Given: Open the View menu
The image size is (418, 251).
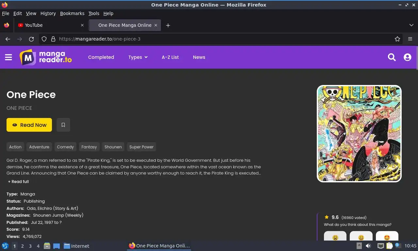Looking at the screenshot, I should click(x=31, y=13).
